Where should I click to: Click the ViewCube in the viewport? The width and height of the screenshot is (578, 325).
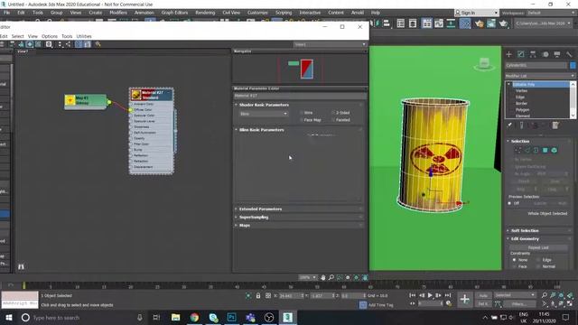[x=484, y=63]
